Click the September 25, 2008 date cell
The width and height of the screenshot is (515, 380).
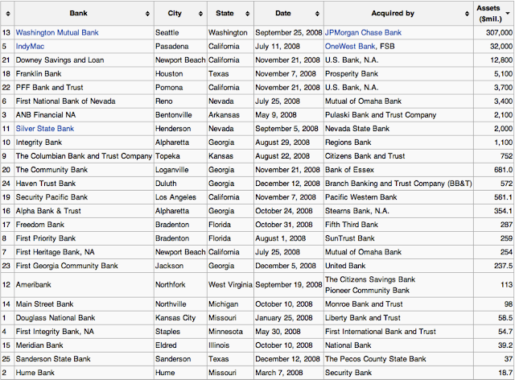click(x=289, y=32)
